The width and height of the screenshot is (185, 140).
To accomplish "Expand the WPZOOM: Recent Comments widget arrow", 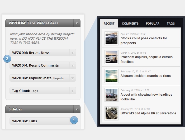I will pos(73,66).
